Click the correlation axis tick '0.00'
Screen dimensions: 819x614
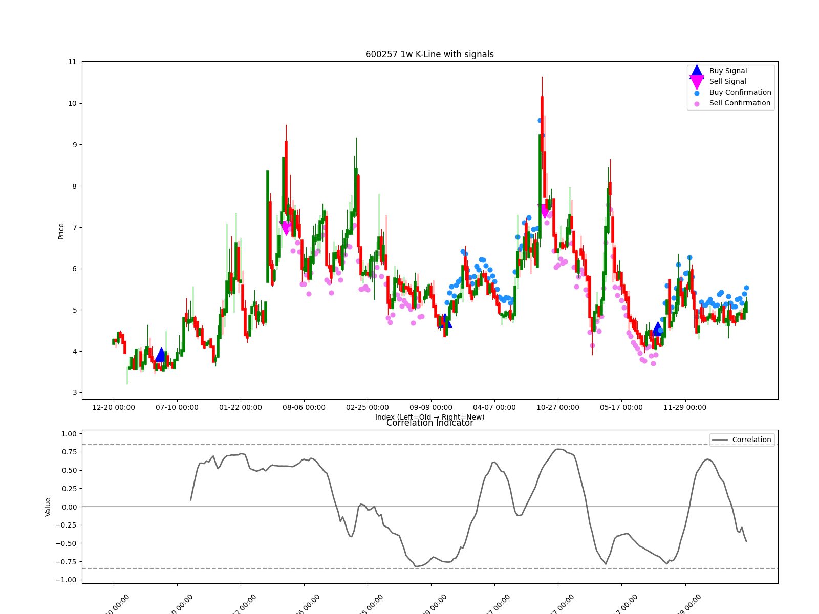[x=69, y=507]
